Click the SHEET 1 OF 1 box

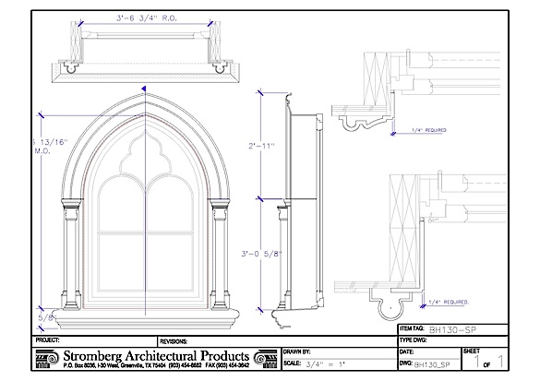point(485,359)
